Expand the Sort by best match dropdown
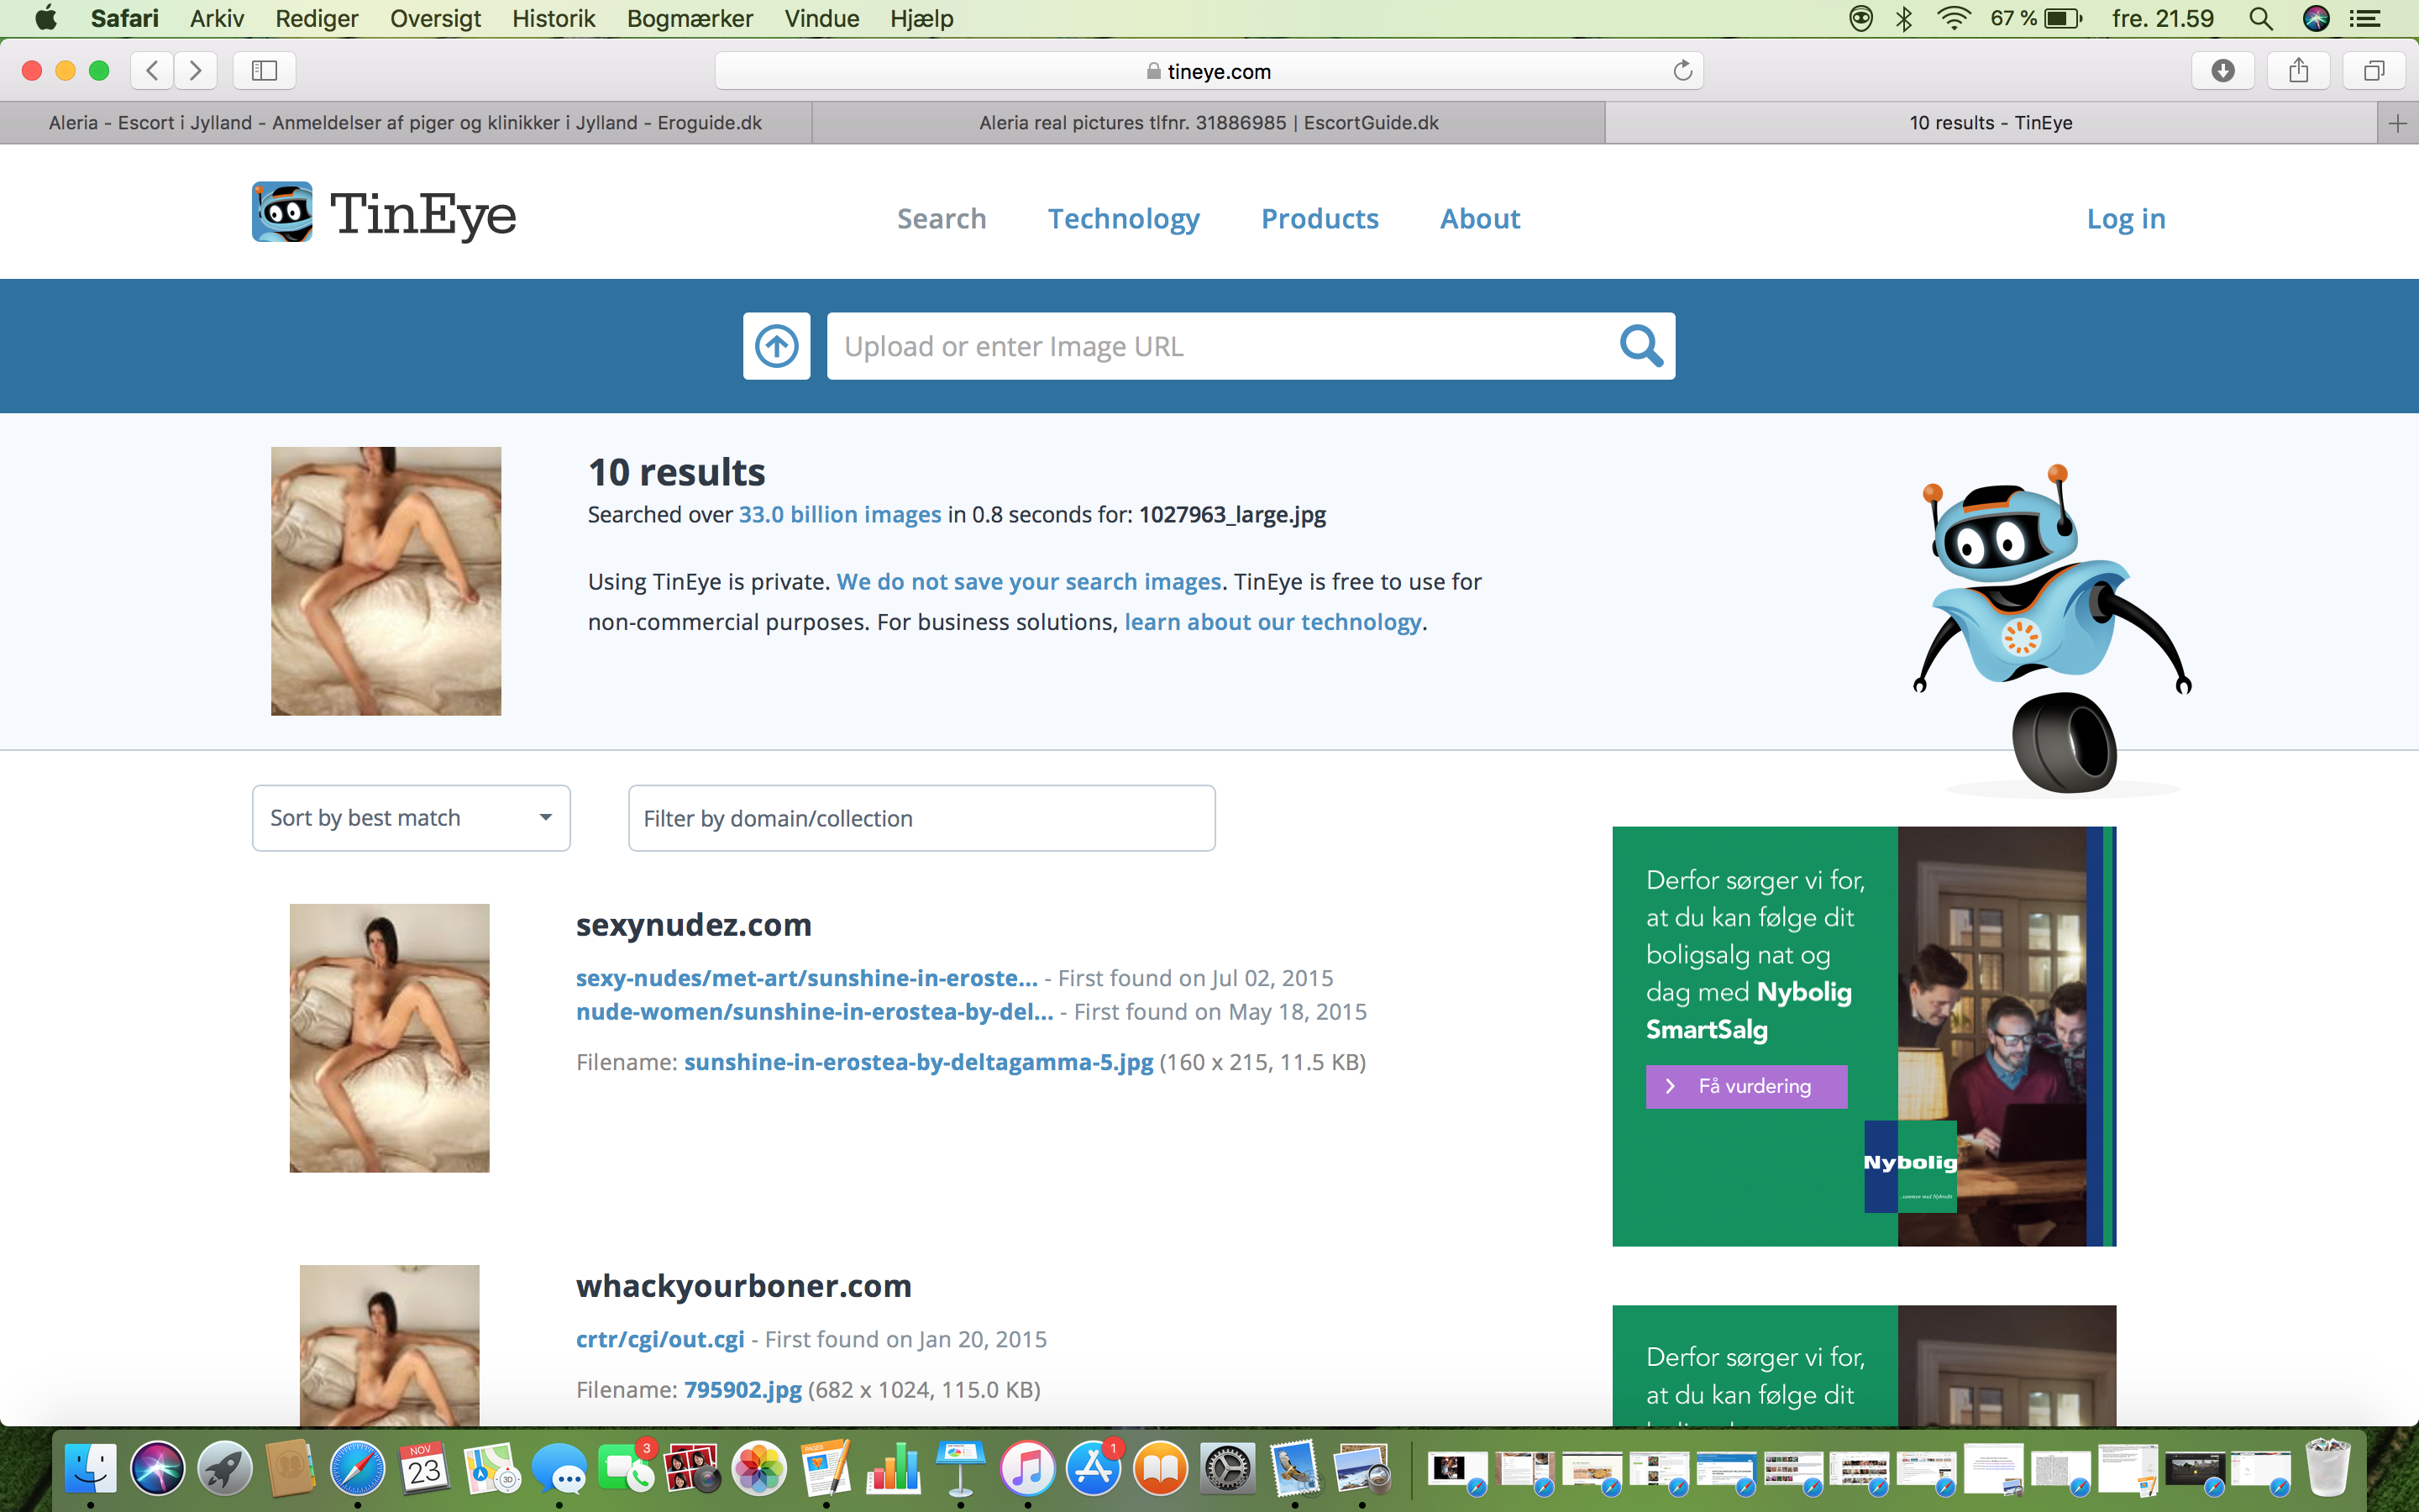The height and width of the screenshot is (1512, 2419). pos(411,818)
